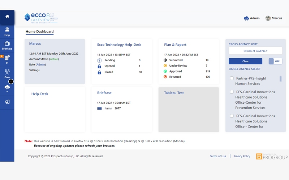Click the Search Agency input field
The image size is (289, 180).
[255, 51]
